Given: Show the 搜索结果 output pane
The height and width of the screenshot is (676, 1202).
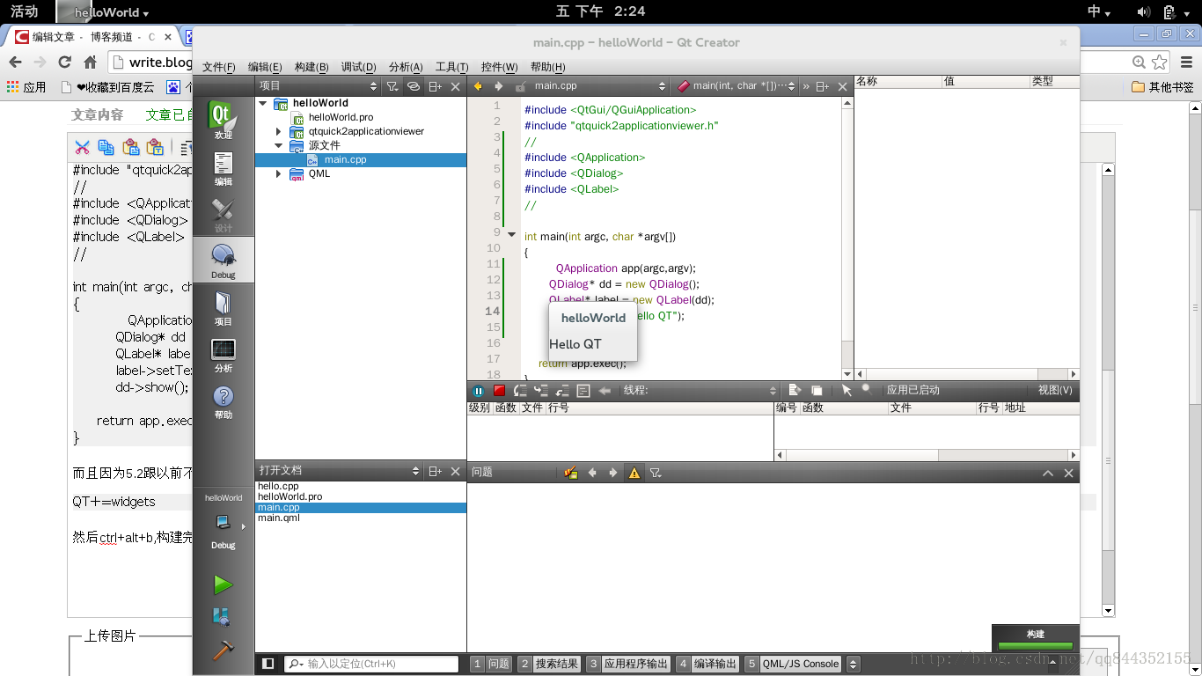Looking at the screenshot, I should tap(549, 664).
